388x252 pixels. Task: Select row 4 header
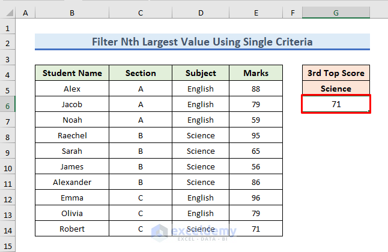click(x=7, y=74)
